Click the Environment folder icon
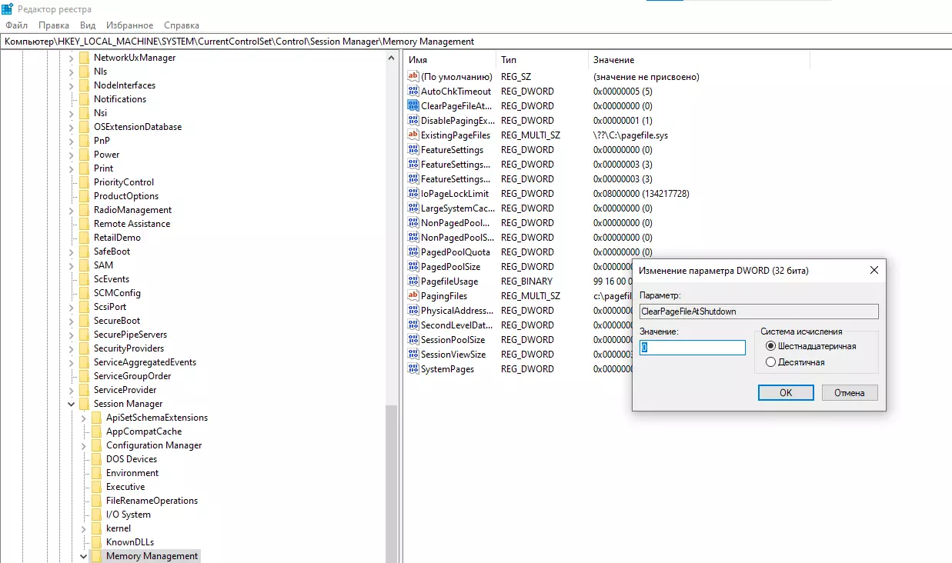The height and width of the screenshot is (563, 952). coord(96,473)
